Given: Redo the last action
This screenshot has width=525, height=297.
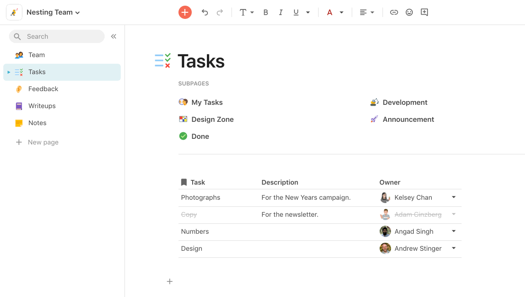Looking at the screenshot, I should coord(220,12).
